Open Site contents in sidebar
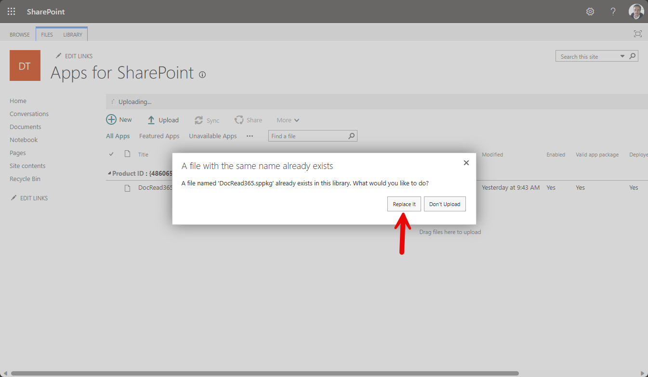The height and width of the screenshot is (377, 648). [x=27, y=166]
